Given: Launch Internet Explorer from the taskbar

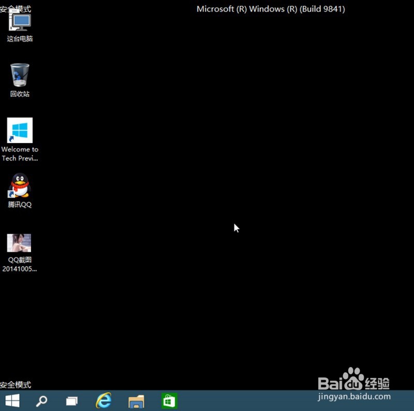Looking at the screenshot, I should click(103, 401).
